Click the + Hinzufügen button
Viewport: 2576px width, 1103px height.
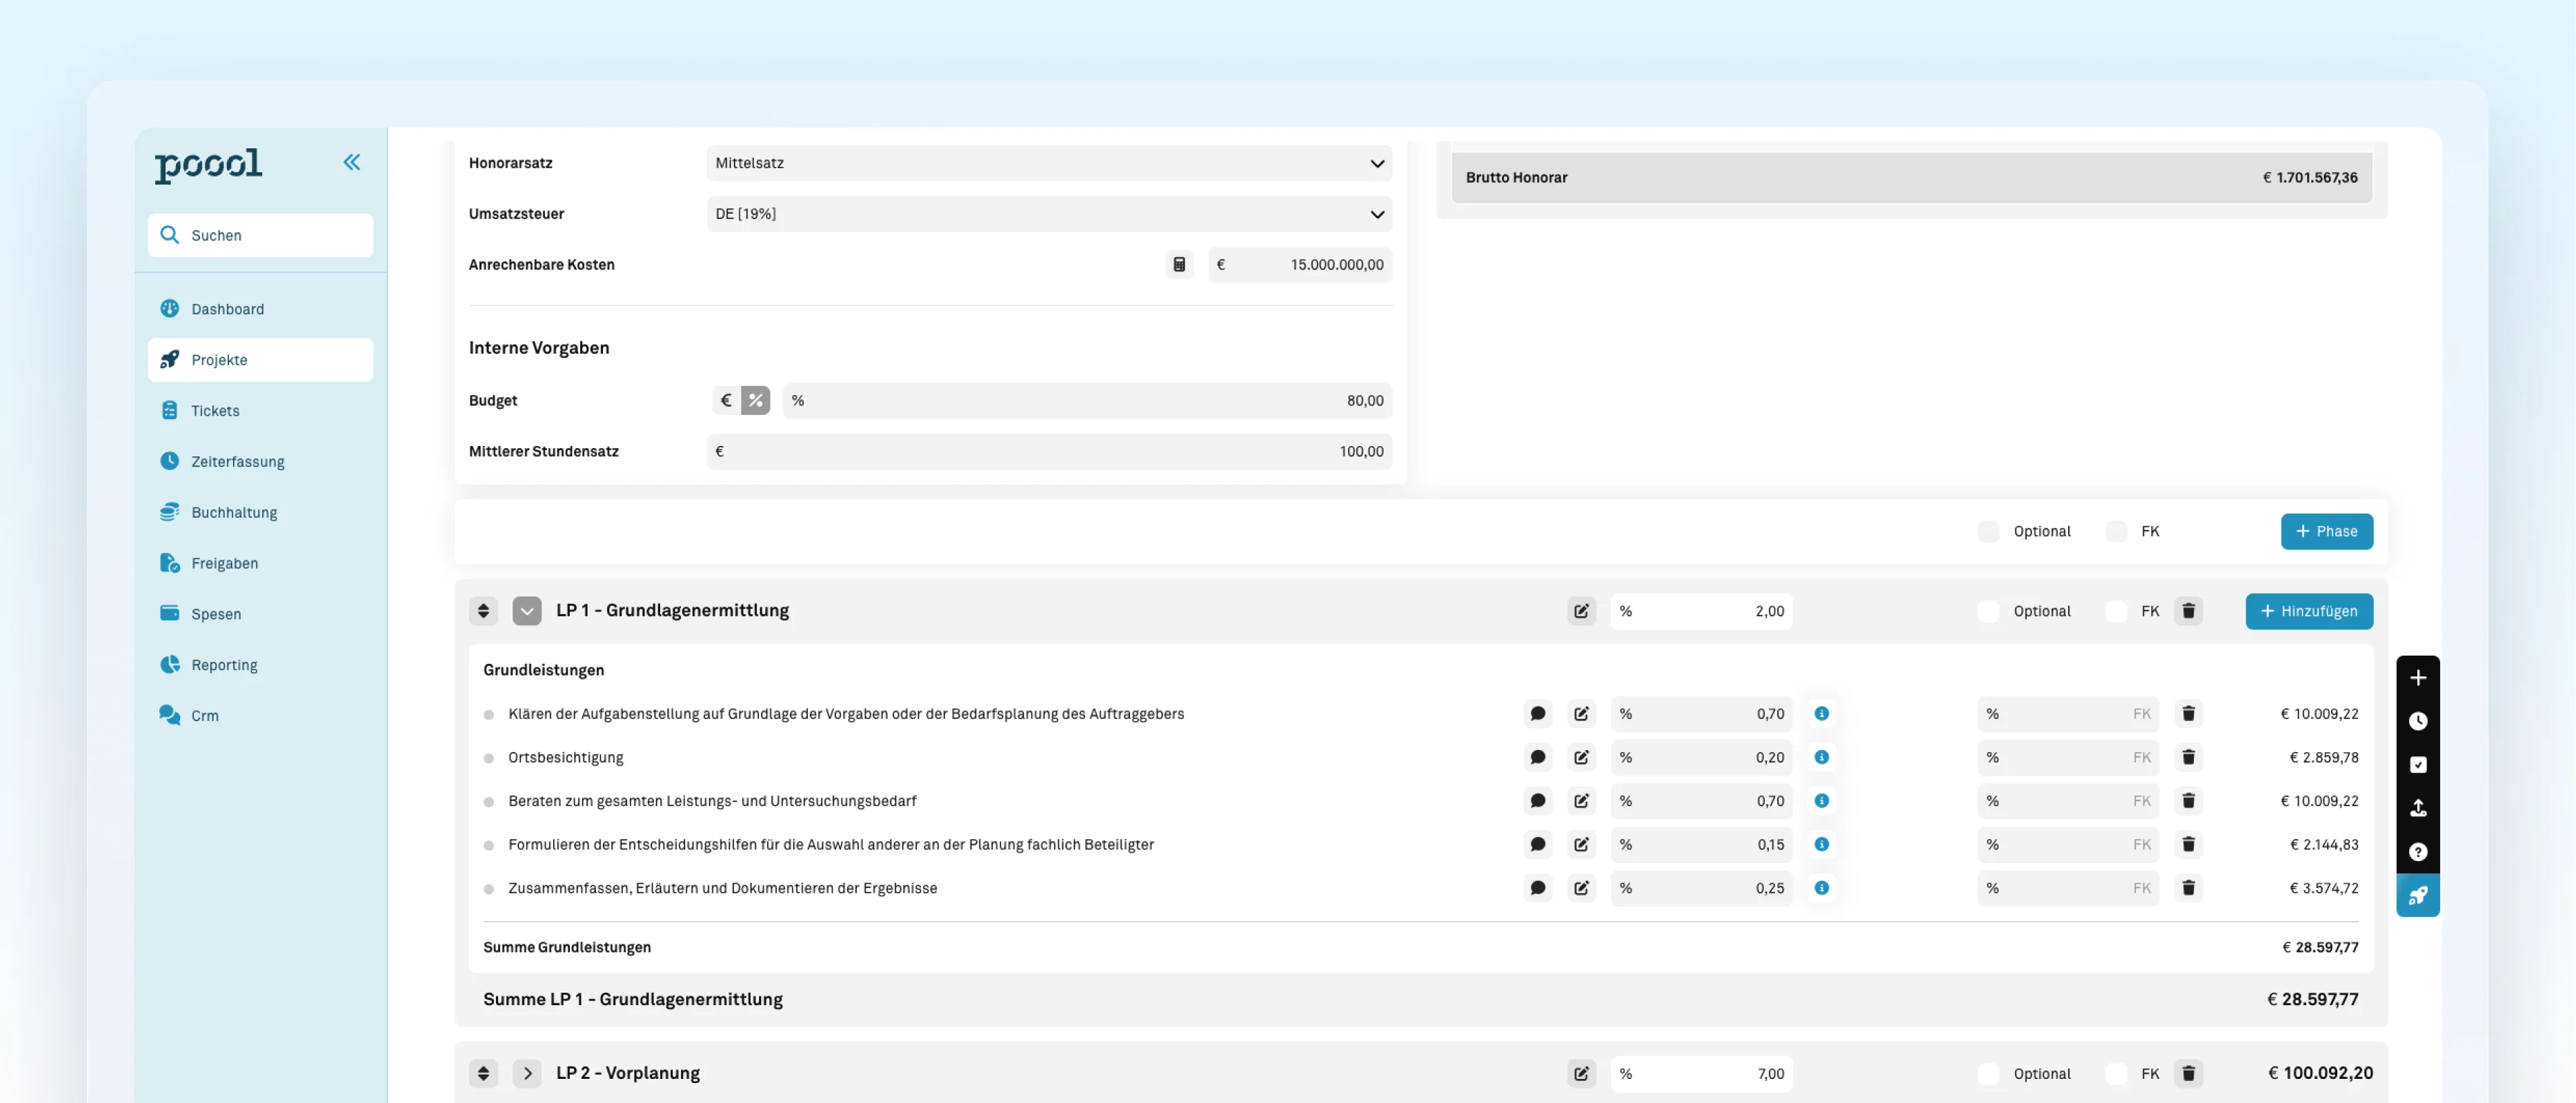2308,611
